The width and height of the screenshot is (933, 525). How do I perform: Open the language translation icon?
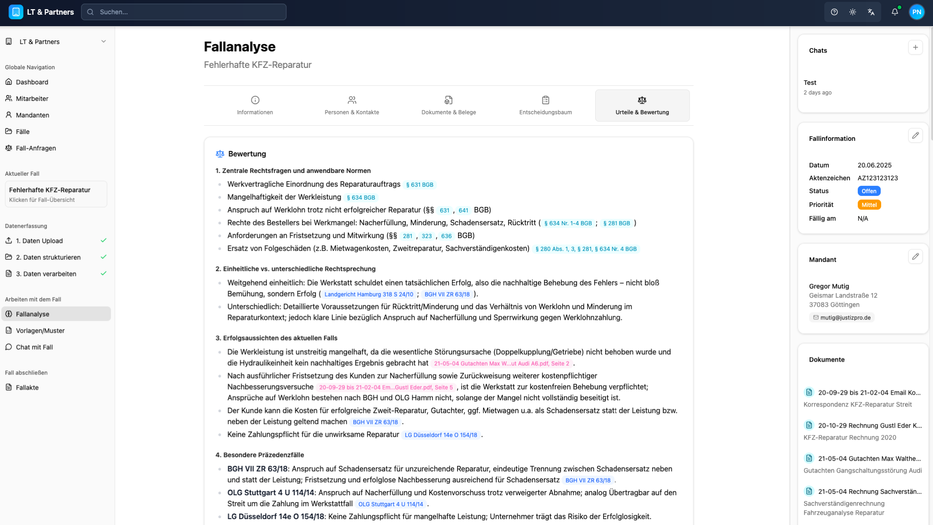[871, 12]
